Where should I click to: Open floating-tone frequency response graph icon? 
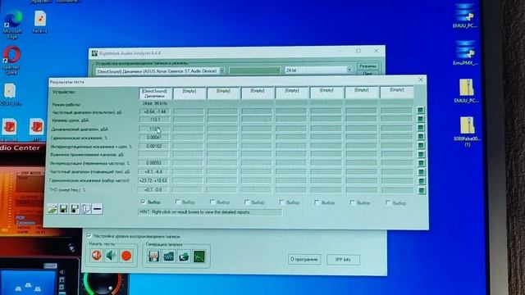click(421, 172)
